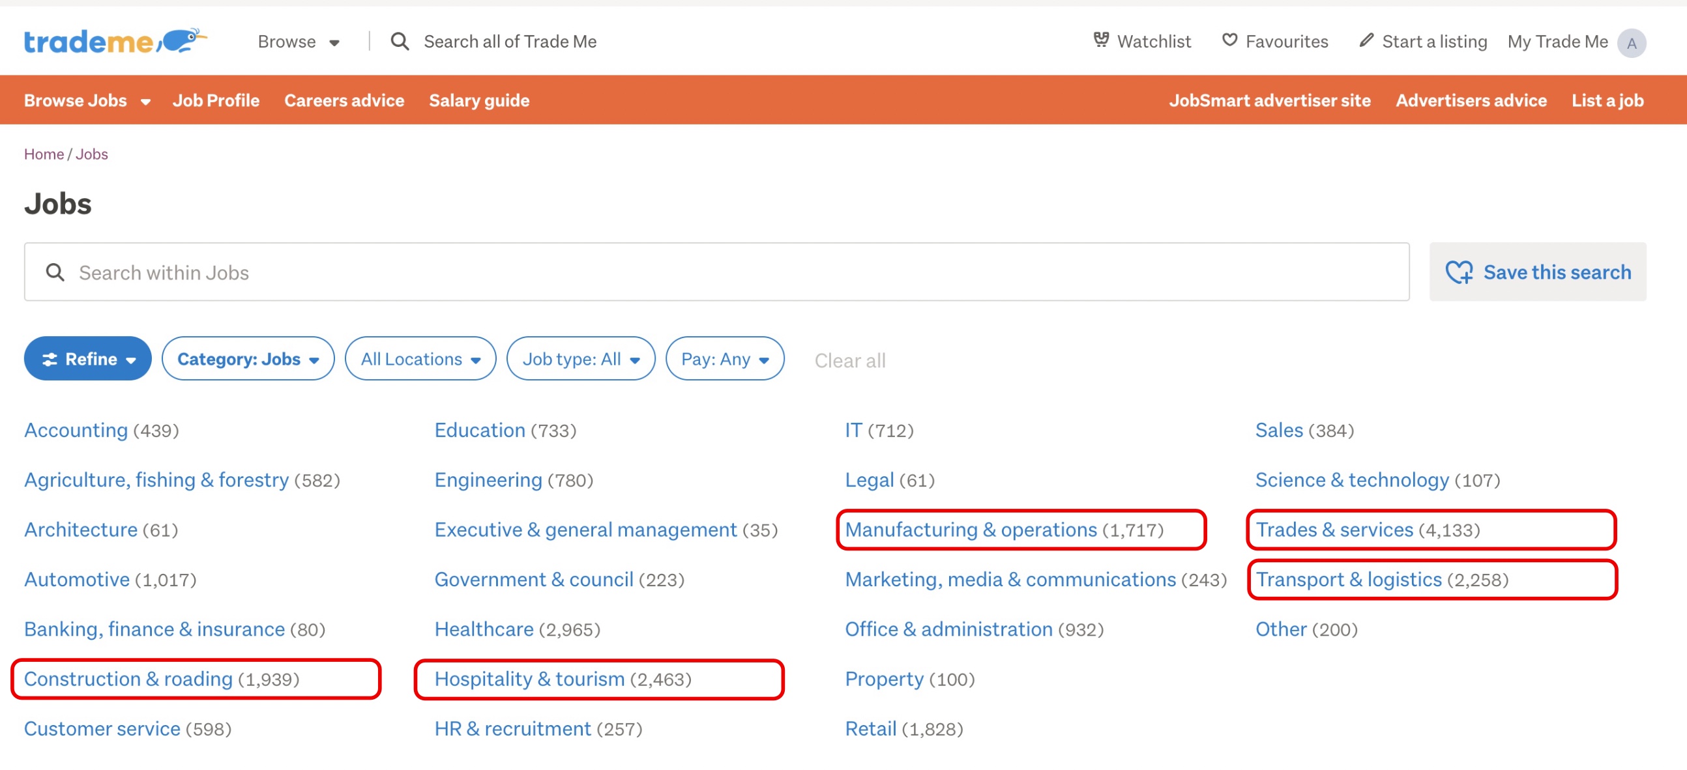Open the Pay: Any dropdown
Image resolution: width=1687 pixels, height=770 pixels.
724,358
